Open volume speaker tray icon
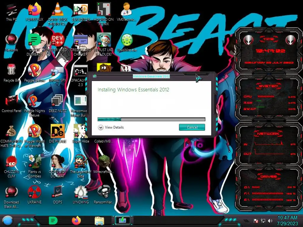The width and height of the screenshot is (303, 227). pyautogui.click(x=270, y=221)
